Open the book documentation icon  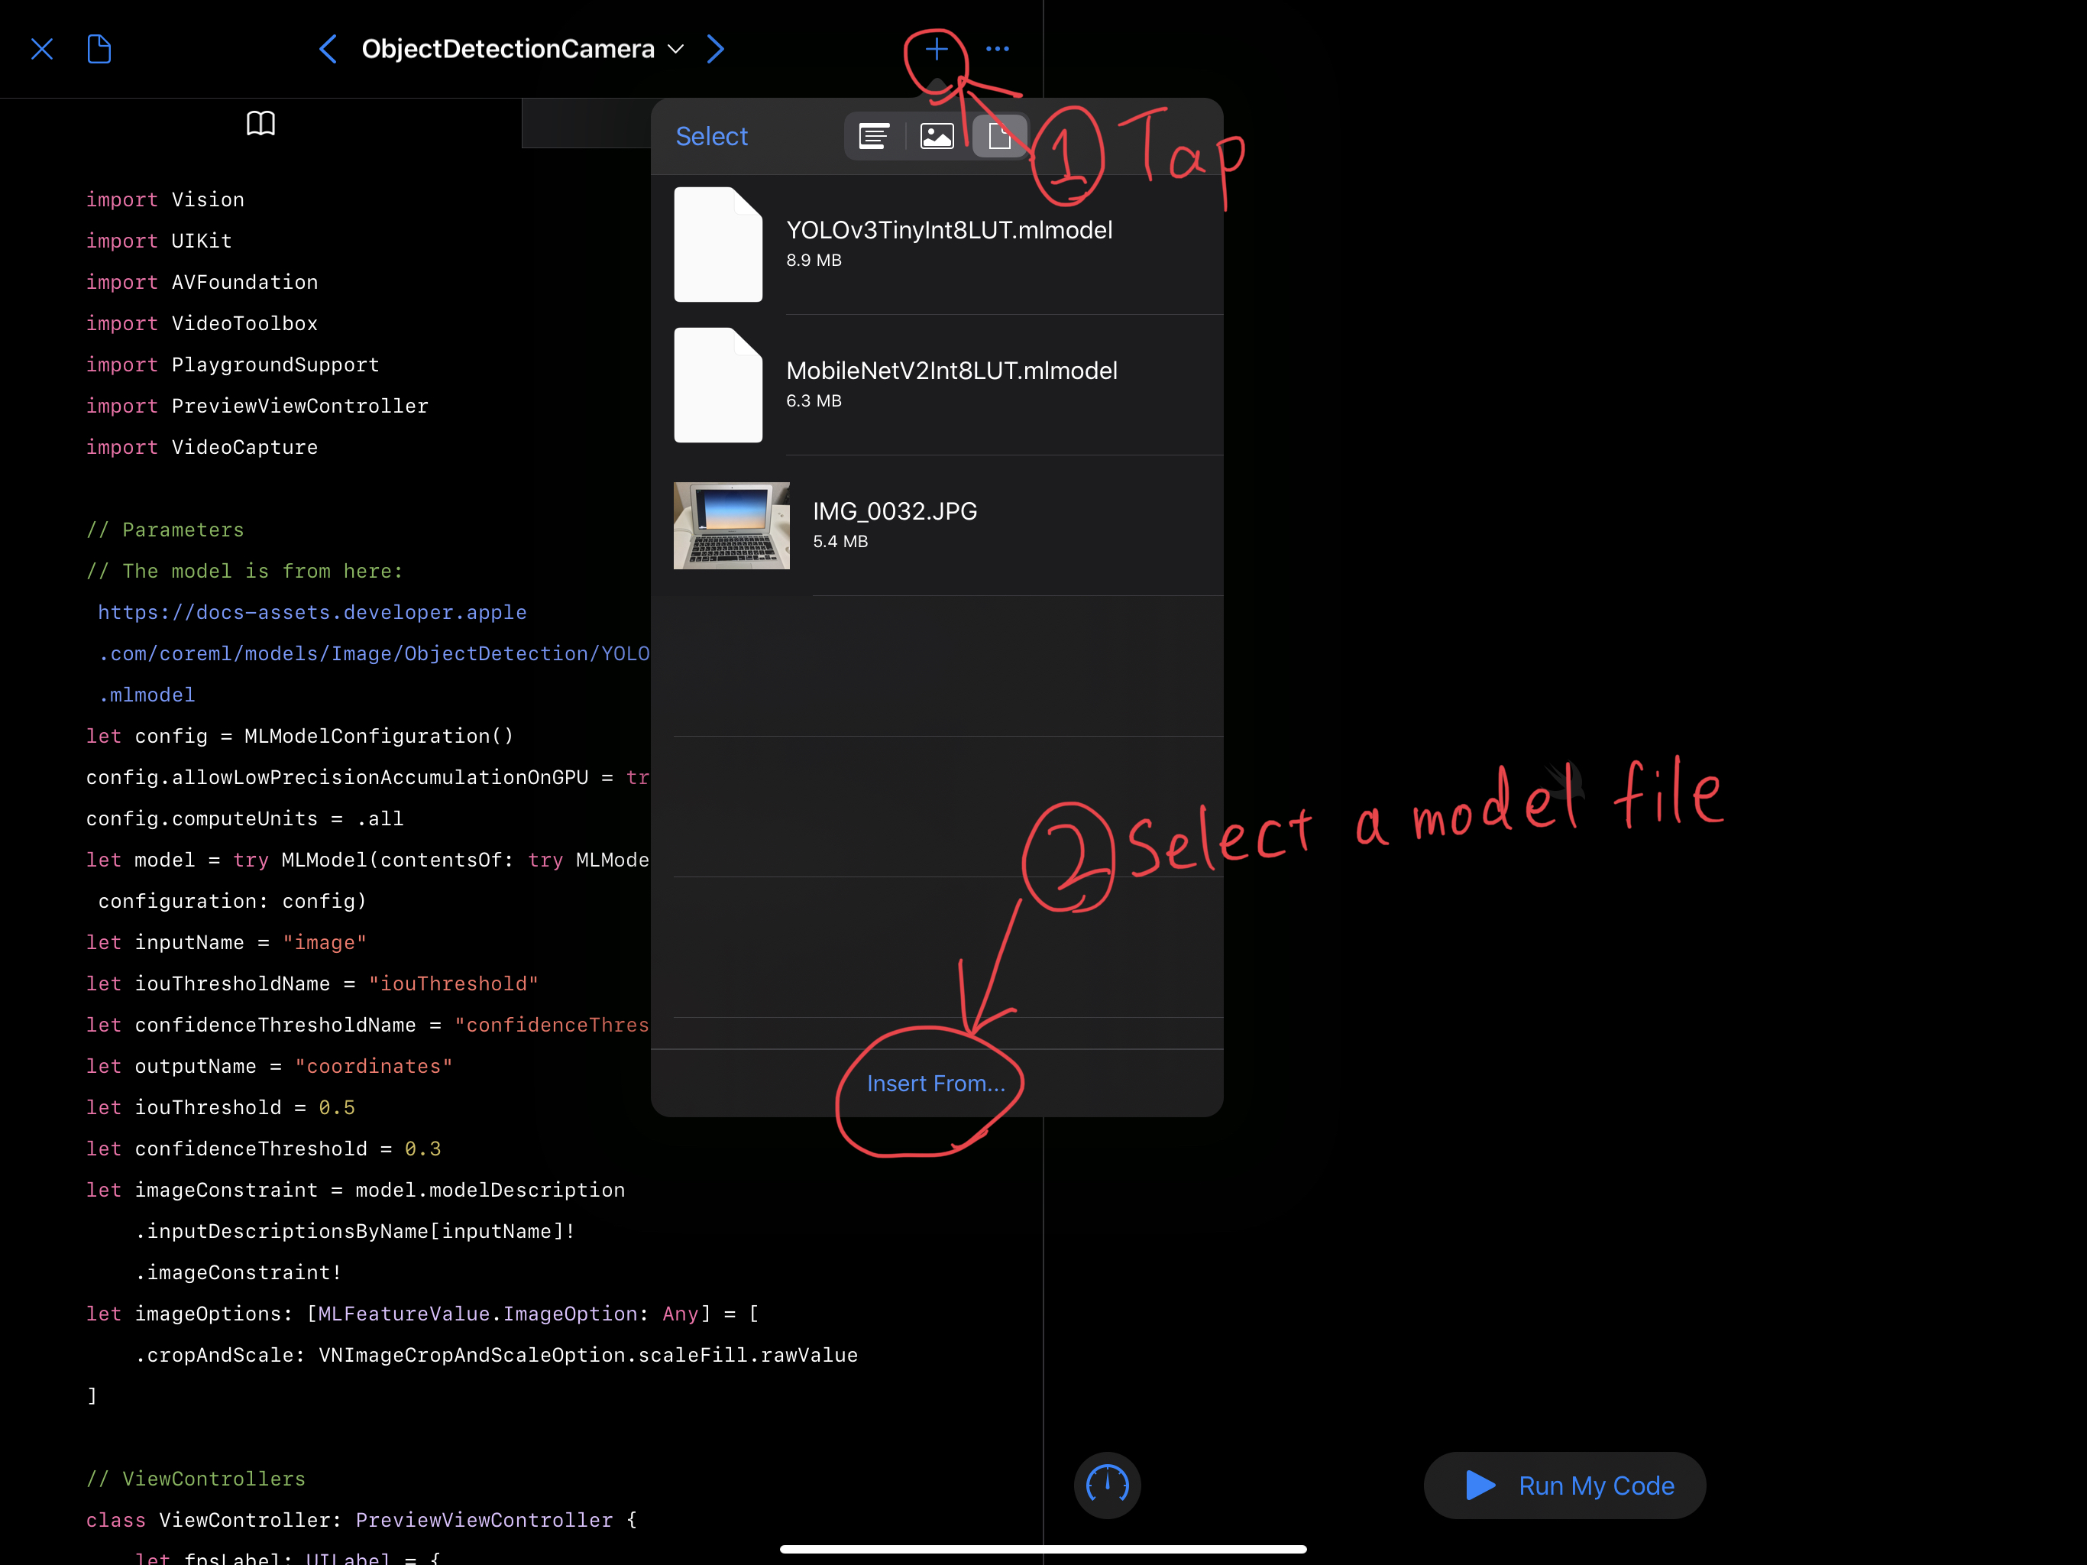[260, 124]
